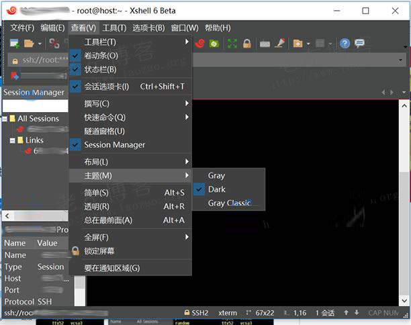Open dropdown beside the layout grid icon
Screen dimensions: 411x325
(330, 44)
